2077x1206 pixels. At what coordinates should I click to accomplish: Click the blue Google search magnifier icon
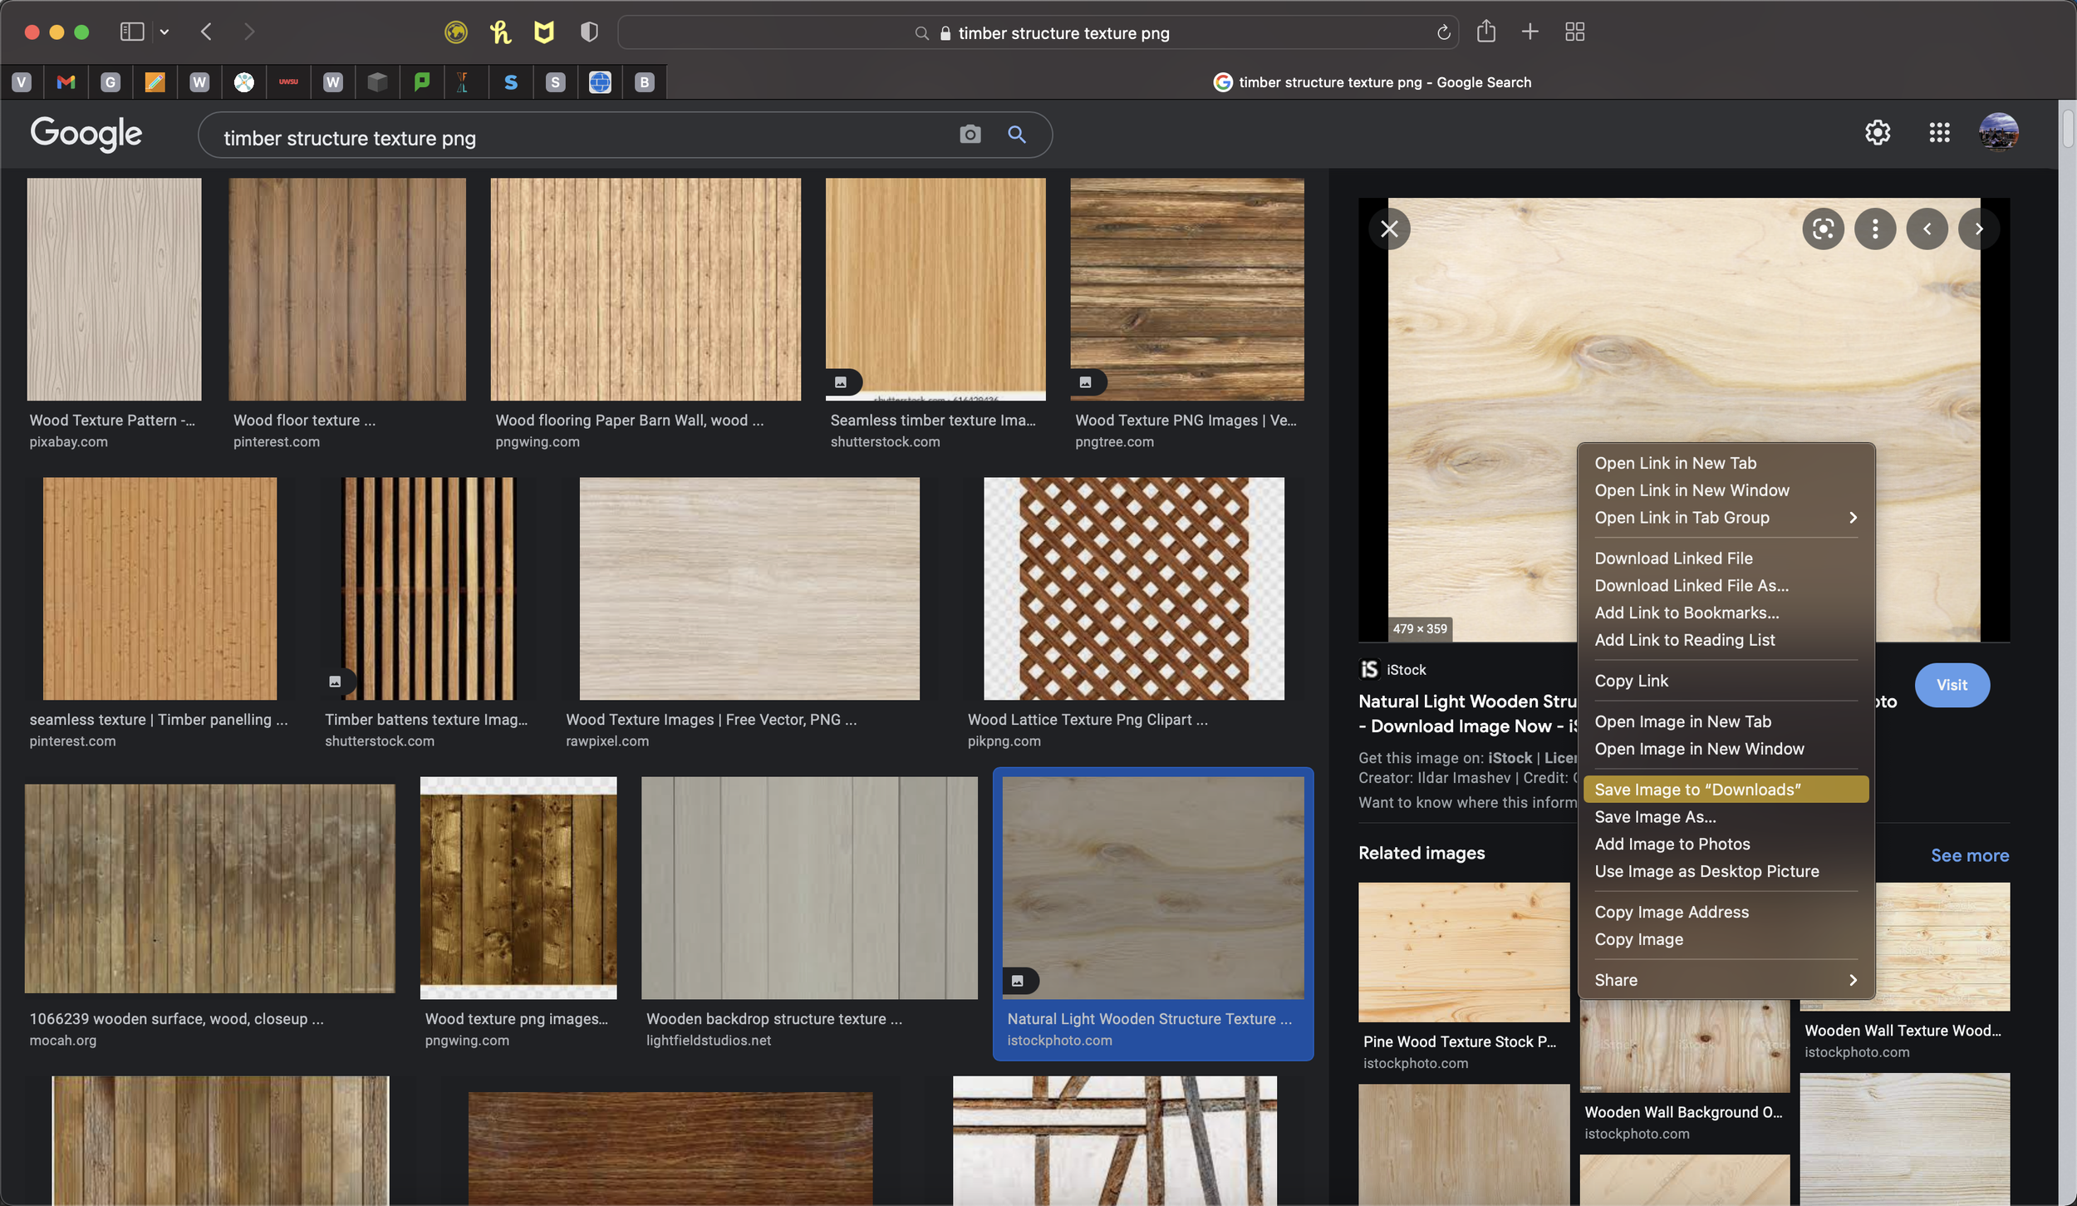click(1016, 135)
